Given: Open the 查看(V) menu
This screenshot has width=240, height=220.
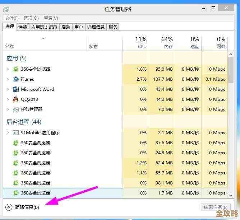Looking at the screenshot, I should (51, 18).
